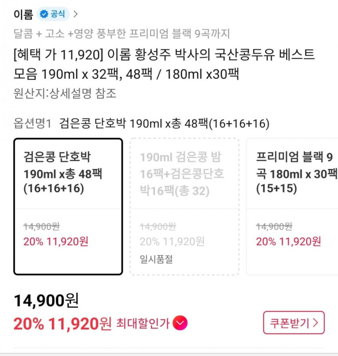Expand max discount details with red circle arrow
338x356 pixels.
(180, 323)
